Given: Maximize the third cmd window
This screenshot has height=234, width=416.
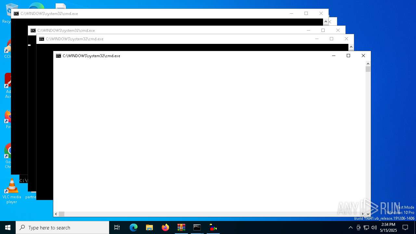Looking at the screenshot, I should pos(323,31).
